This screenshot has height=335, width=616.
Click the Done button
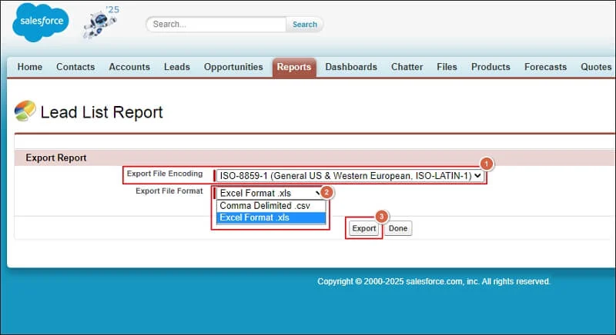pyautogui.click(x=398, y=228)
